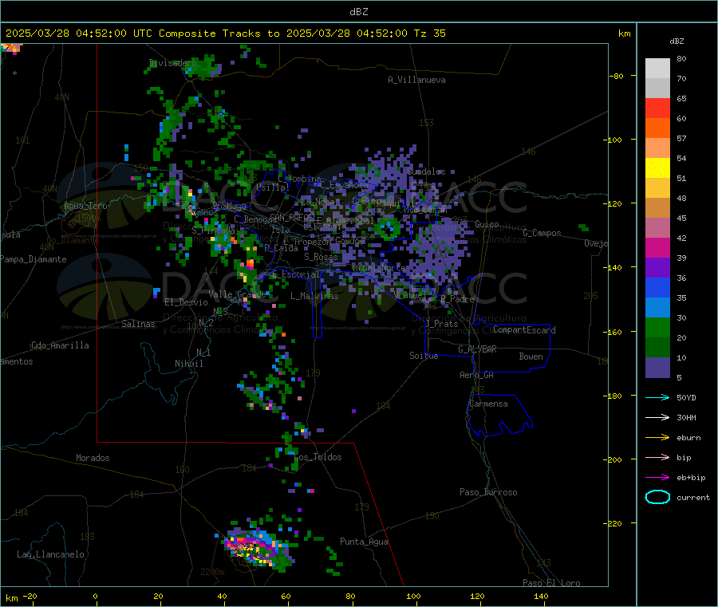Select the magenta swatch between 42 and 39

657,247
